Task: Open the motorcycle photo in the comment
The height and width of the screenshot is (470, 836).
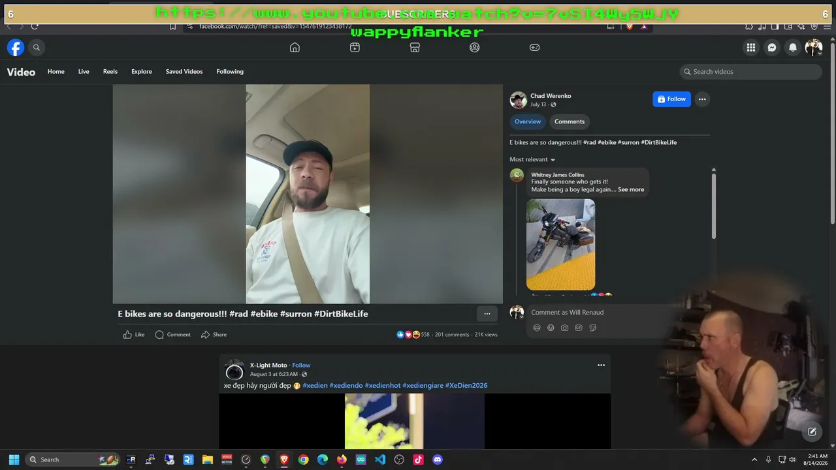Action: pyautogui.click(x=561, y=244)
